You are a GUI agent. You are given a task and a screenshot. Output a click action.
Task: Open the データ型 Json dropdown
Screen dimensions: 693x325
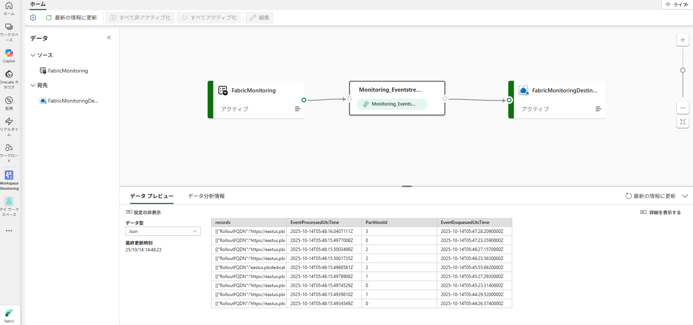click(x=163, y=231)
